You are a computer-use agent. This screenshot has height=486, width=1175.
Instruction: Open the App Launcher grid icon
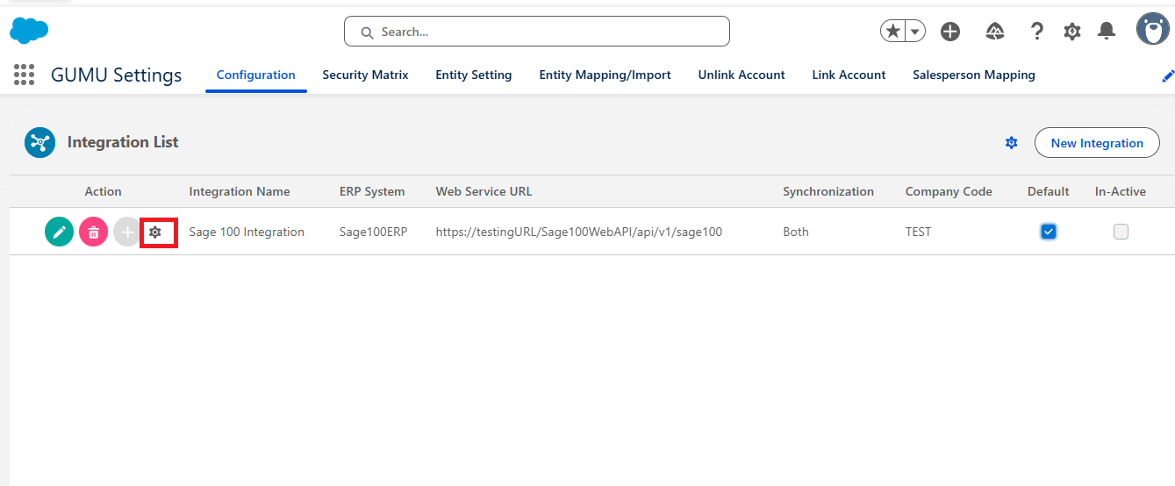coord(25,75)
